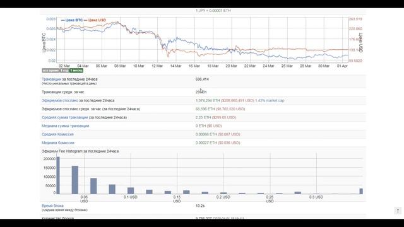Image resolution: width=404 pixels, height=227 pixels.
Task: Open the "Время блока" link
Action: coord(52,206)
